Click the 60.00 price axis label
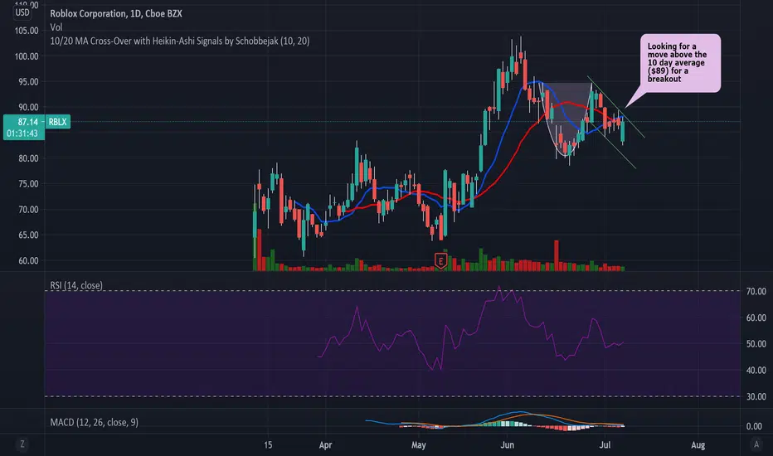 (28, 260)
